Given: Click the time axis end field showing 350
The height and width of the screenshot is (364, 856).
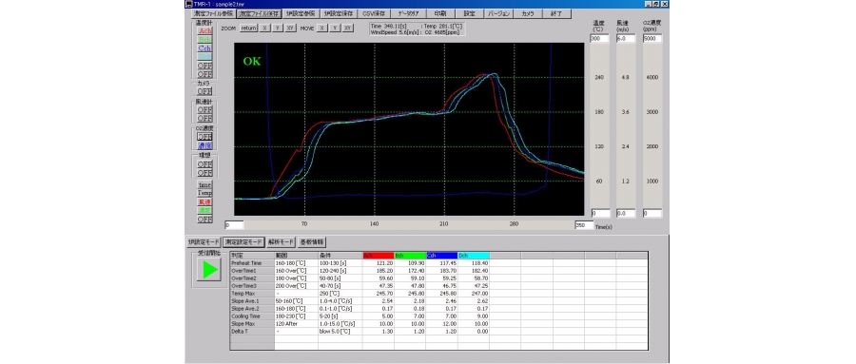Looking at the screenshot, I should click(584, 225).
